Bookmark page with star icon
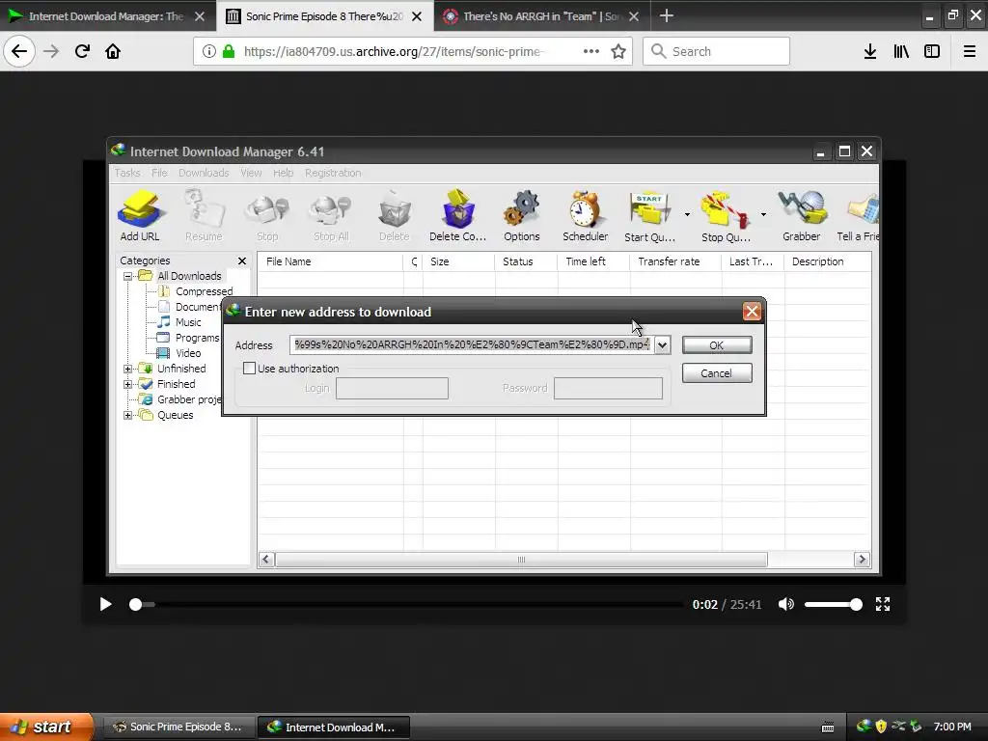Image resolution: width=988 pixels, height=741 pixels. (x=618, y=51)
